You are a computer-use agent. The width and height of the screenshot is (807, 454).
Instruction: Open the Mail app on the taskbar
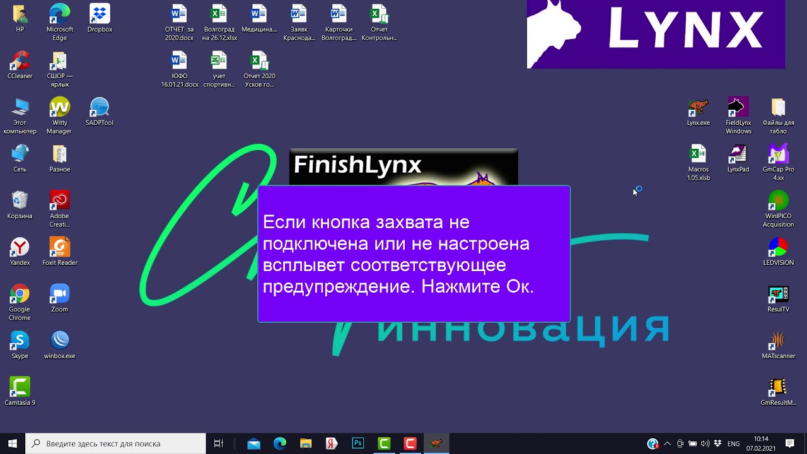point(254,443)
